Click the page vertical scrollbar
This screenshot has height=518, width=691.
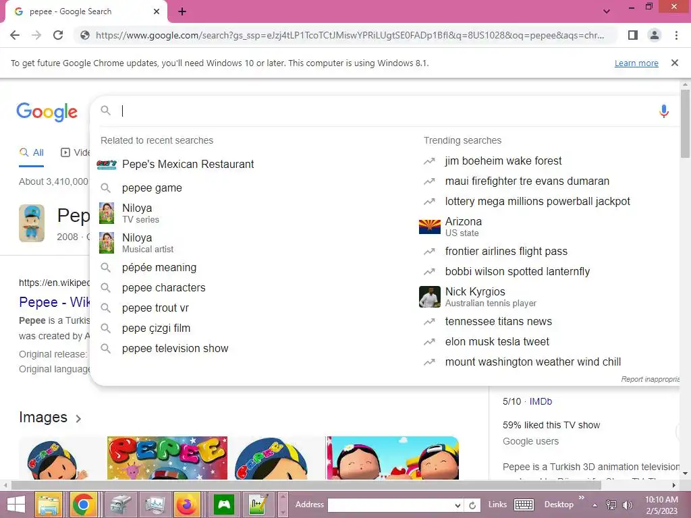pos(685,123)
